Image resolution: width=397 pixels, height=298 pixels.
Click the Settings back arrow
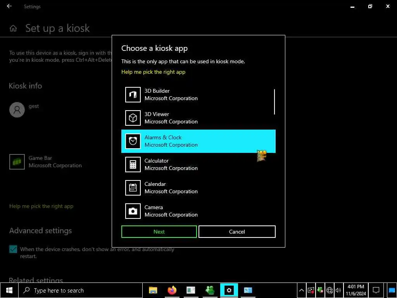(x=9, y=6)
